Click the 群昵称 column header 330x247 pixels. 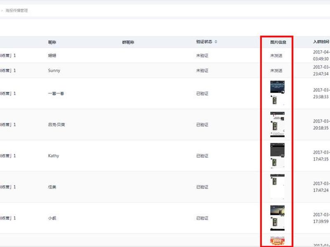click(x=128, y=42)
